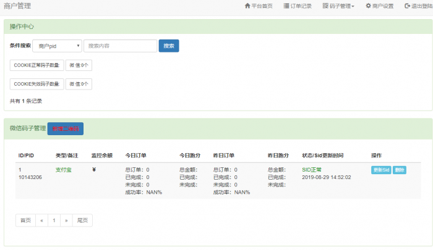Click the 微信 0个 badge in normal row
The width and height of the screenshot is (433, 250).
coord(79,65)
